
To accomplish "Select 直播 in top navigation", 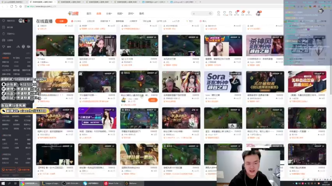I will point(99,14).
